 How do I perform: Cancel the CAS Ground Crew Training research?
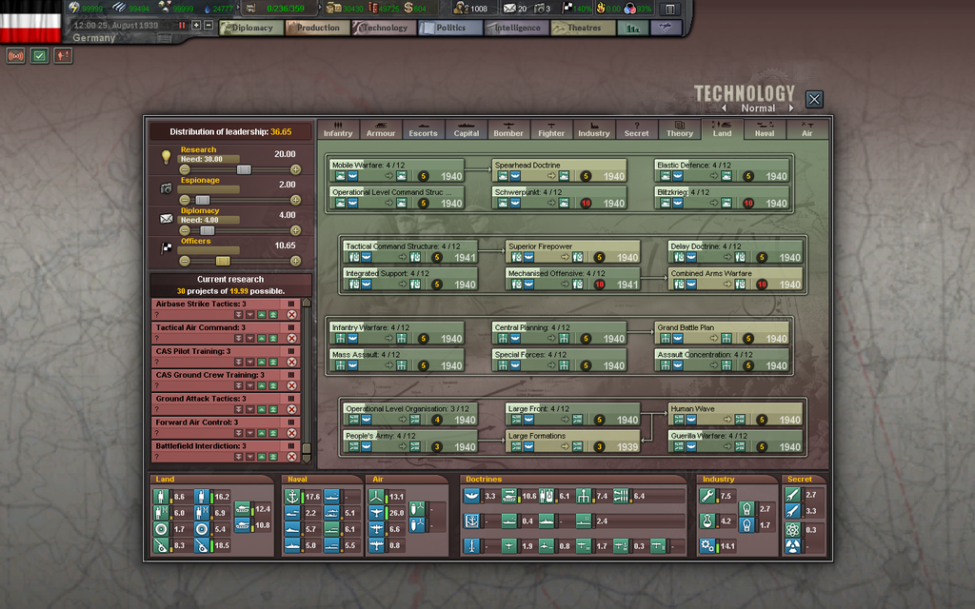tap(291, 386)
